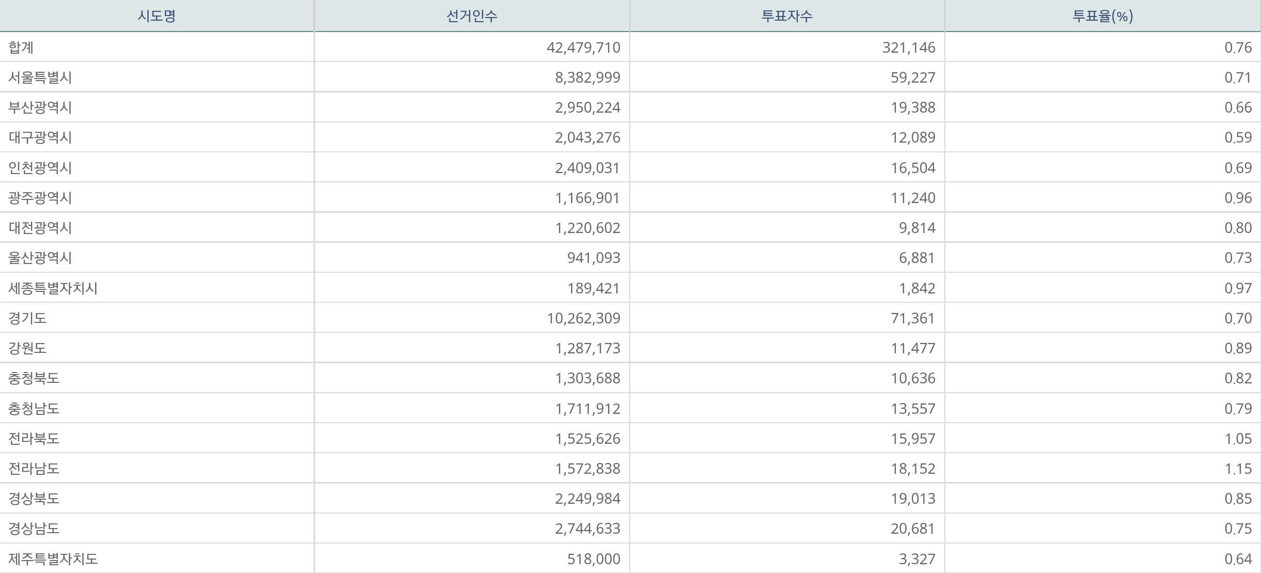Select the 합계 row label
1262x573 pixels.
pyautogui.click(x=21, y=48)
